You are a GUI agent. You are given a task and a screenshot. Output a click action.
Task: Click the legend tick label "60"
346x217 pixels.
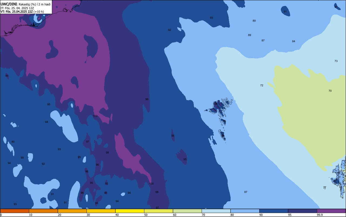pos(175,215)
